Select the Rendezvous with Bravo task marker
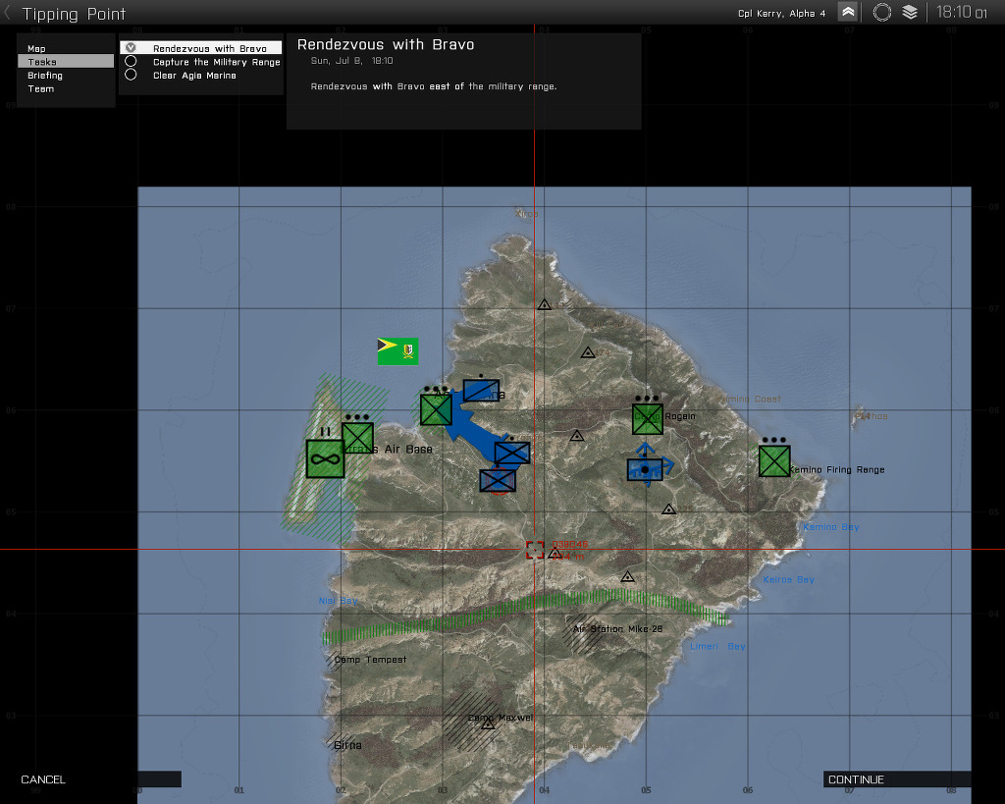The image size is (1005, 804). (x=131, y=47)
